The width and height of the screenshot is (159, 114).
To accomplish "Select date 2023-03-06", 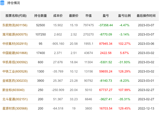I will tap(146, 44).
